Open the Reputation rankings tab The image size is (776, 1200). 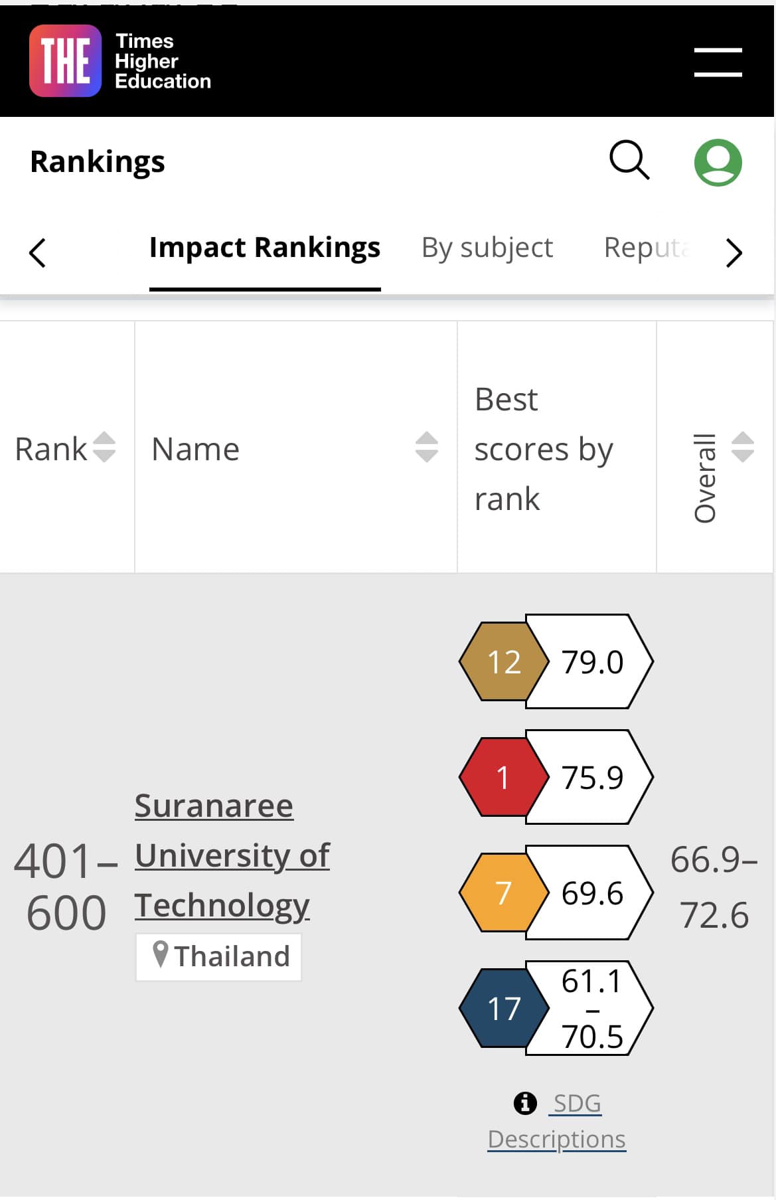[x=647, y=248]
